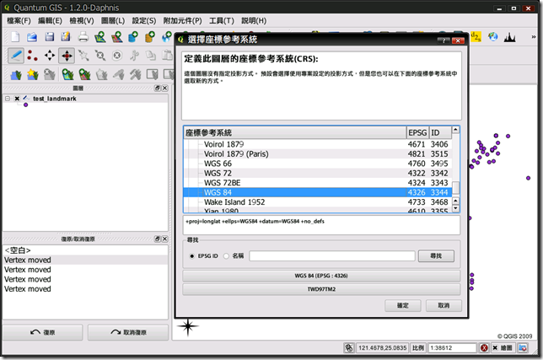Open the 說明(H) menu
Viewport: 543px width, 360px height.
[x=254, y=21]
